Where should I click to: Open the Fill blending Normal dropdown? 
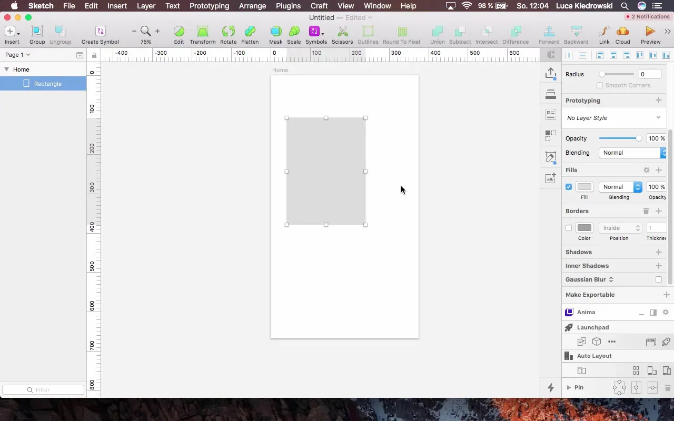click(620, 187)
